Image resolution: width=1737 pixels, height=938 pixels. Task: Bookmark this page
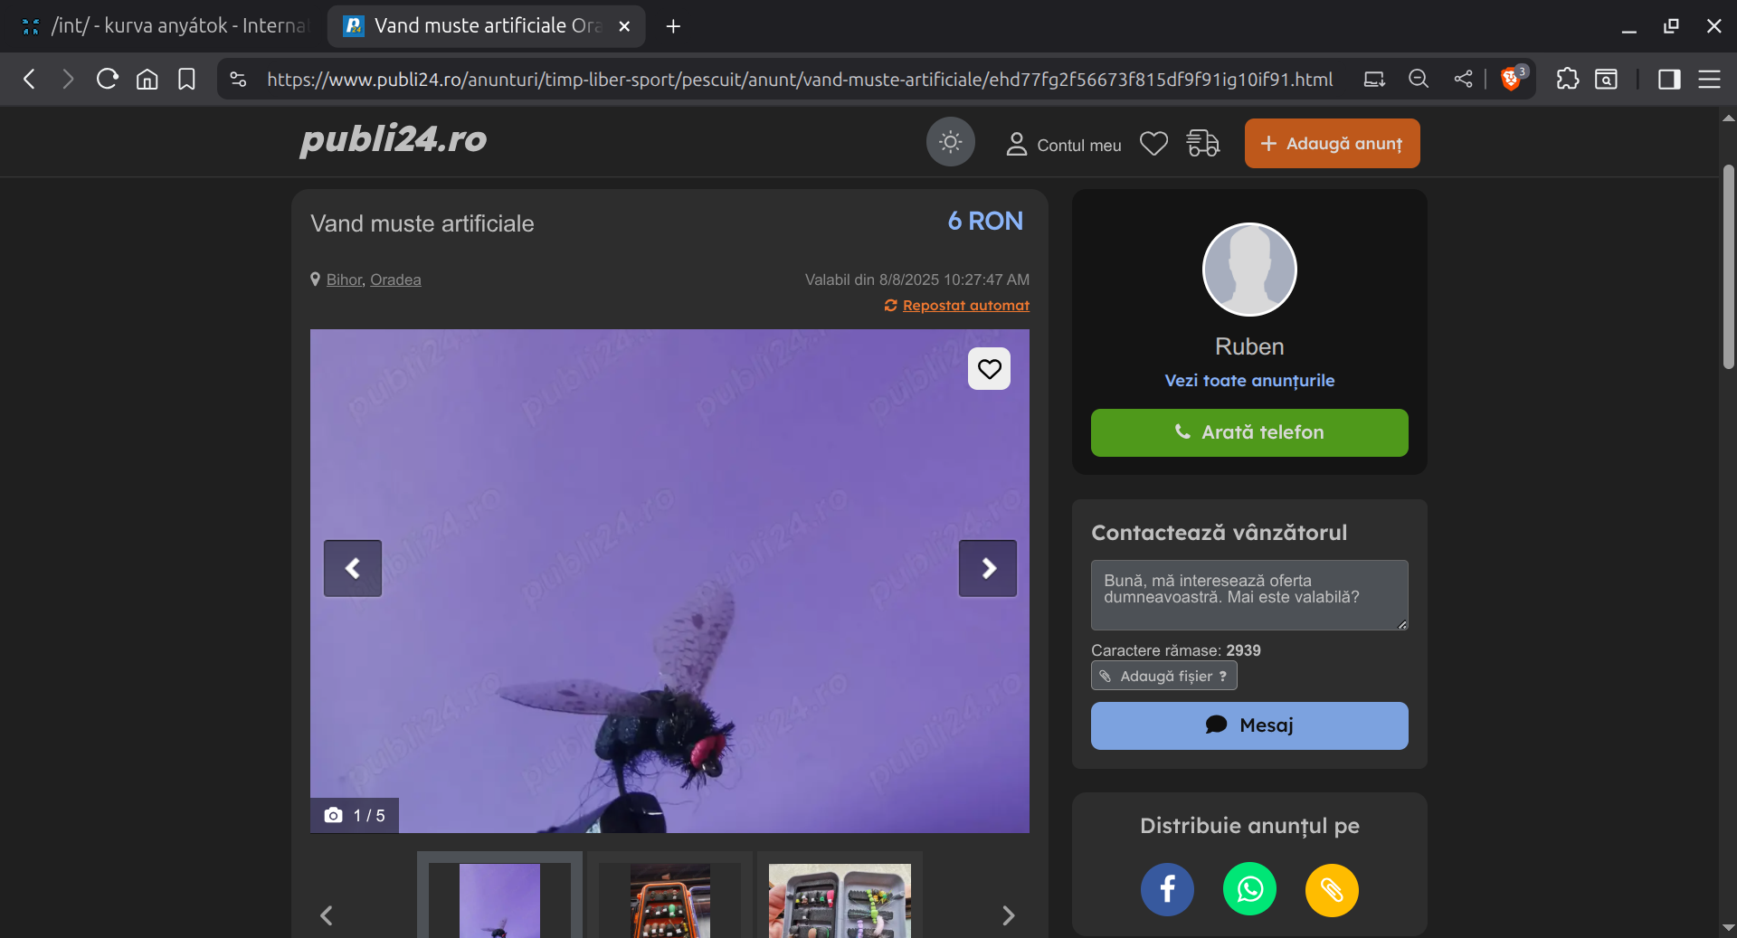(186, 80)
